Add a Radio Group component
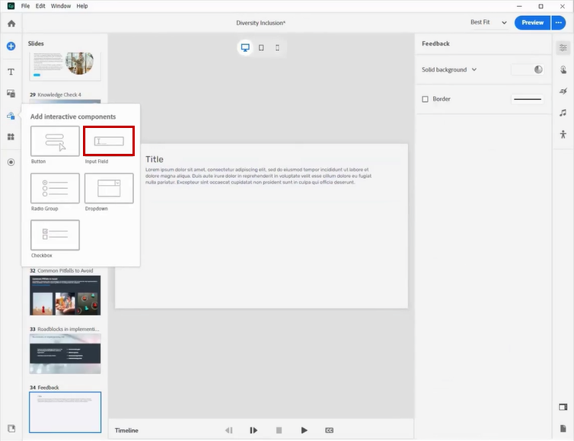The width and height of the screenshot is (574, 441). point(55,188)
